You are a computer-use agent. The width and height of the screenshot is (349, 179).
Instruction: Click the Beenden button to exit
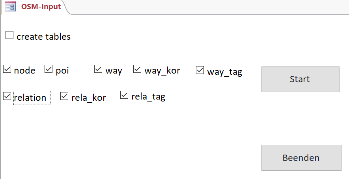pyautogui.click(x=301, y=158)
